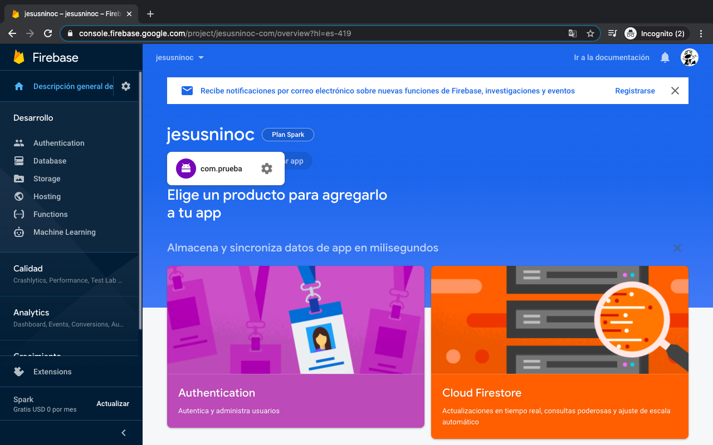Screen dimensions: 713x445
Task: Click Registrarse link in banner
Action: tap(635, 91)
